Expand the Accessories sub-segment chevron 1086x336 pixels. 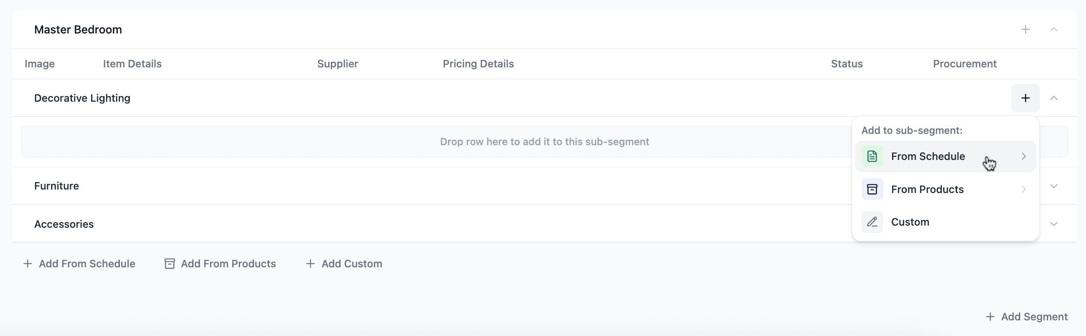click(1054, 224)
